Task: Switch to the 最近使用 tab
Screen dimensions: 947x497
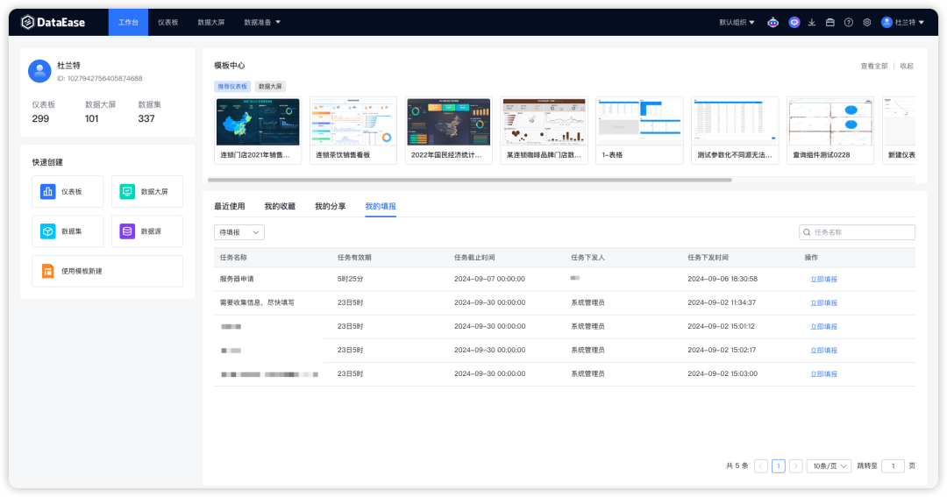Action: [230, 206]
